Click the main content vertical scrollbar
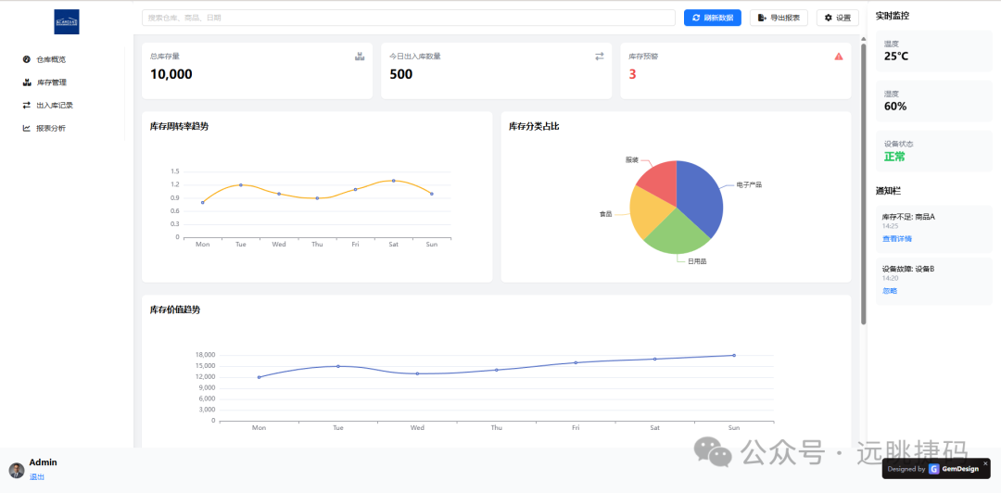The width and height of the screenshot is (1001, 493). (864, 183)
